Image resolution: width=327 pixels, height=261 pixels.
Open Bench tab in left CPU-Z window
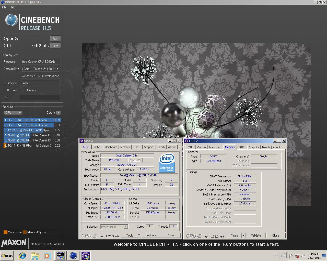click(x=161, y=147)
